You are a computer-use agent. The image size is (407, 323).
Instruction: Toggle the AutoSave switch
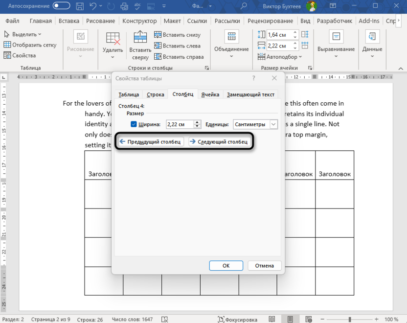pos(61,6)
